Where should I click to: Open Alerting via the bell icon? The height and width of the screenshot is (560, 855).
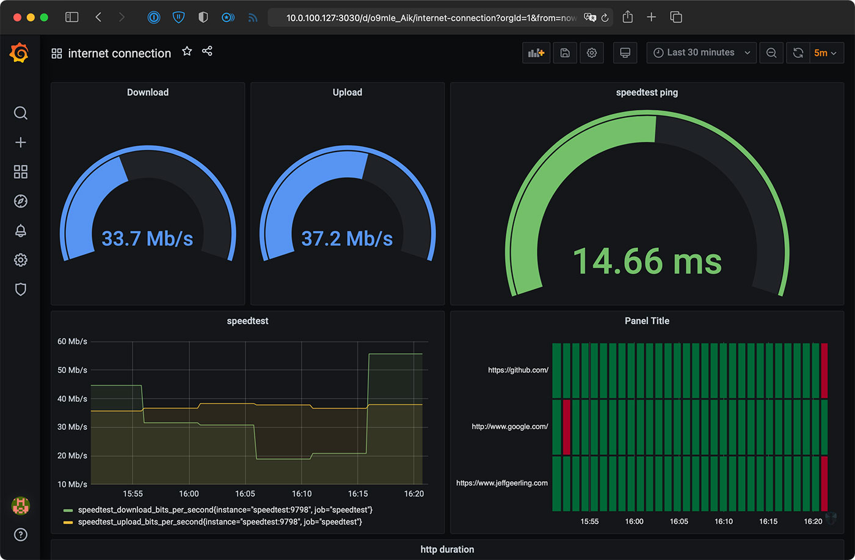click(20, 230)
